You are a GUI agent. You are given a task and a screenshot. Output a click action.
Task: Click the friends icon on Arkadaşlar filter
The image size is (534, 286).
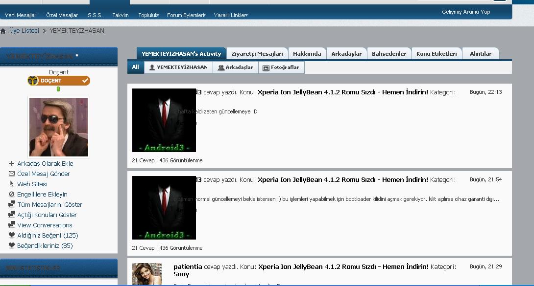point(221,67)
